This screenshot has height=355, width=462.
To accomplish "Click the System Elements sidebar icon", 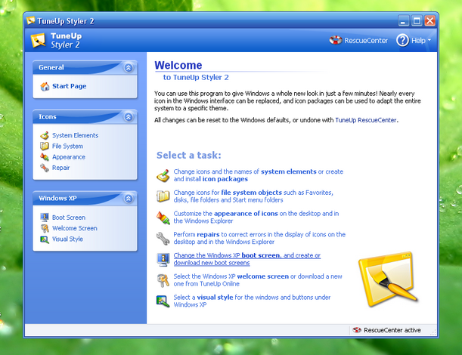I will [45, 135].
